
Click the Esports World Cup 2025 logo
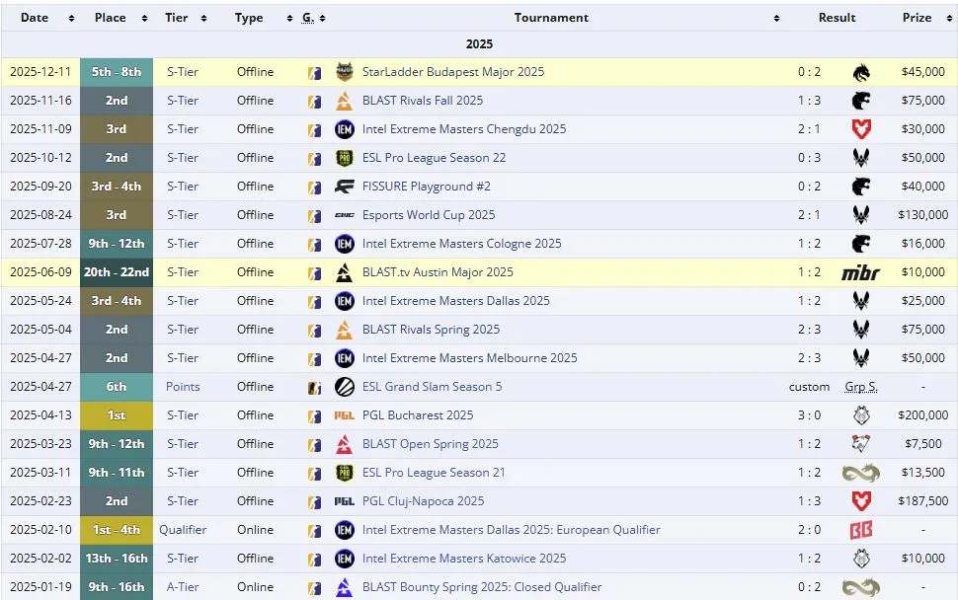point(345,215)
